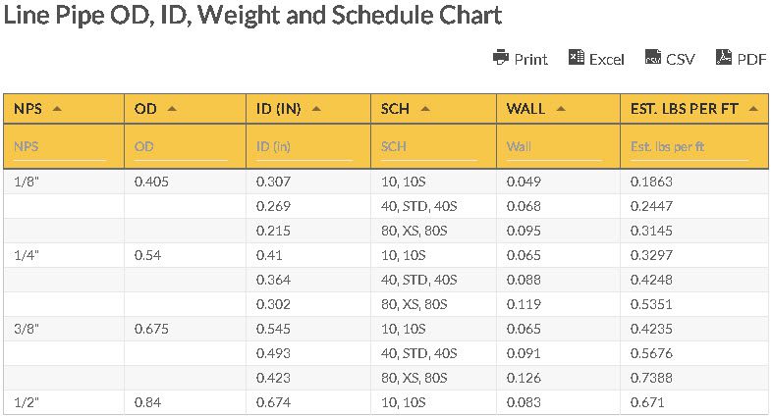This screenshot has height=417, width=772.
Task: Sort by OD column arrow
Action: pos(173,109)
